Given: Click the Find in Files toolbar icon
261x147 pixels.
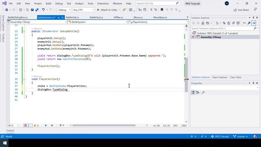Looking at the screenshot, I should [124, 10].
